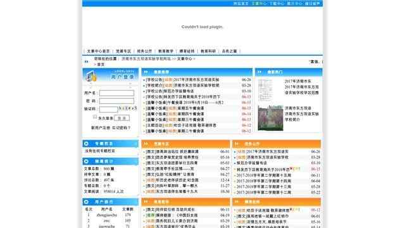
Task: Go to 网站首页 in the top blue bar
Action: pos(241,4)
